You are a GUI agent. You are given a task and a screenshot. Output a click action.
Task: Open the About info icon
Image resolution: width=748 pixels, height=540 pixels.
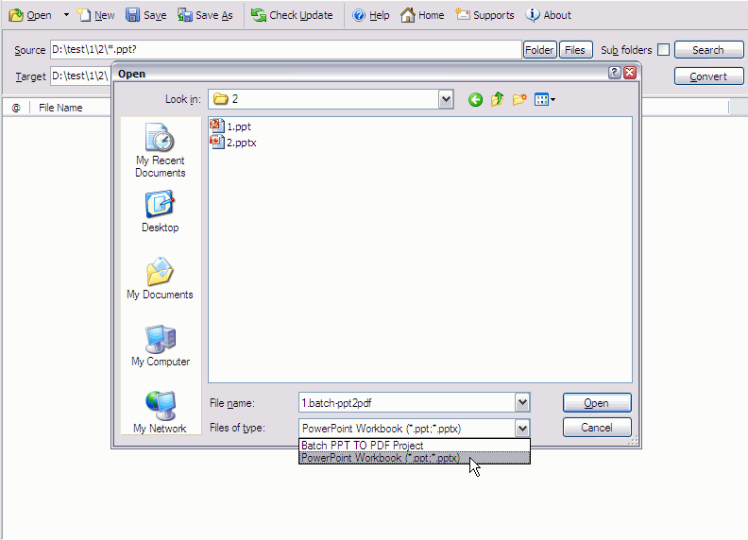[x=534, y=15]
